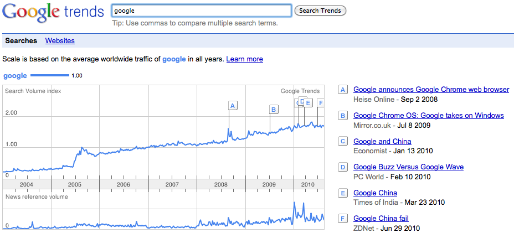
Task: Click the E icon beside Google China headline
Action: coord(343,193)
